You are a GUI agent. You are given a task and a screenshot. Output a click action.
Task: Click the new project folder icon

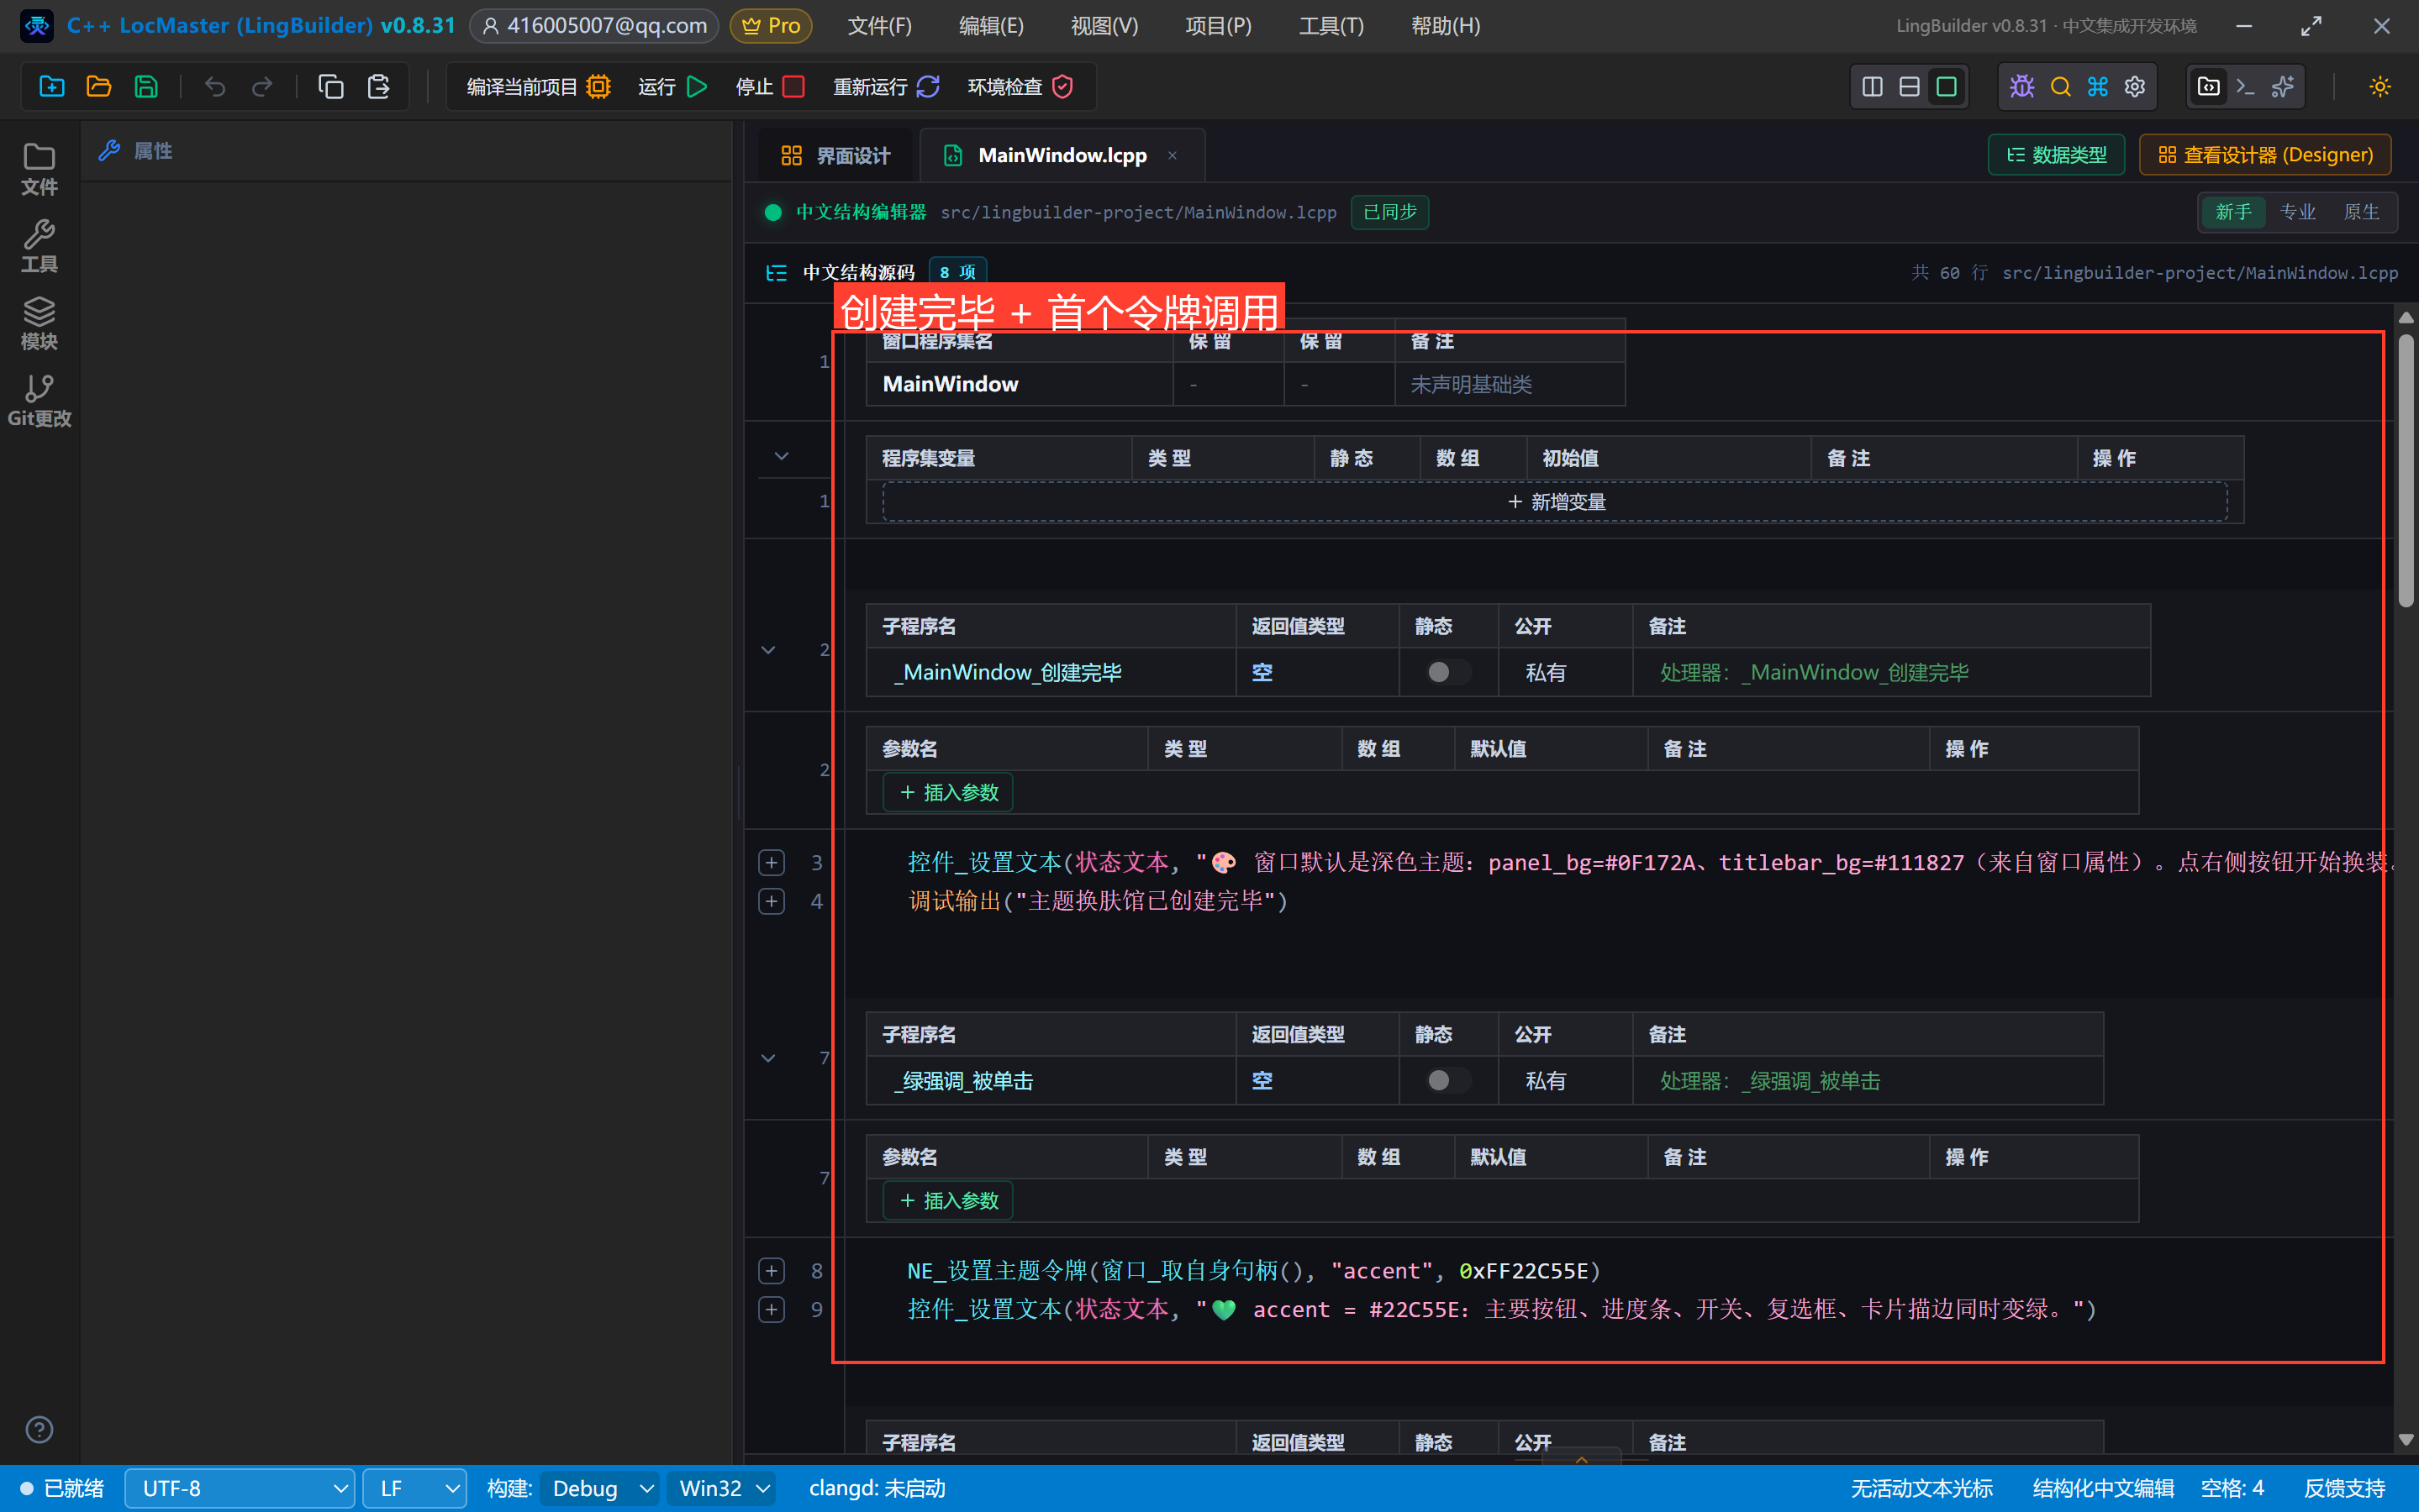point(51,87)
